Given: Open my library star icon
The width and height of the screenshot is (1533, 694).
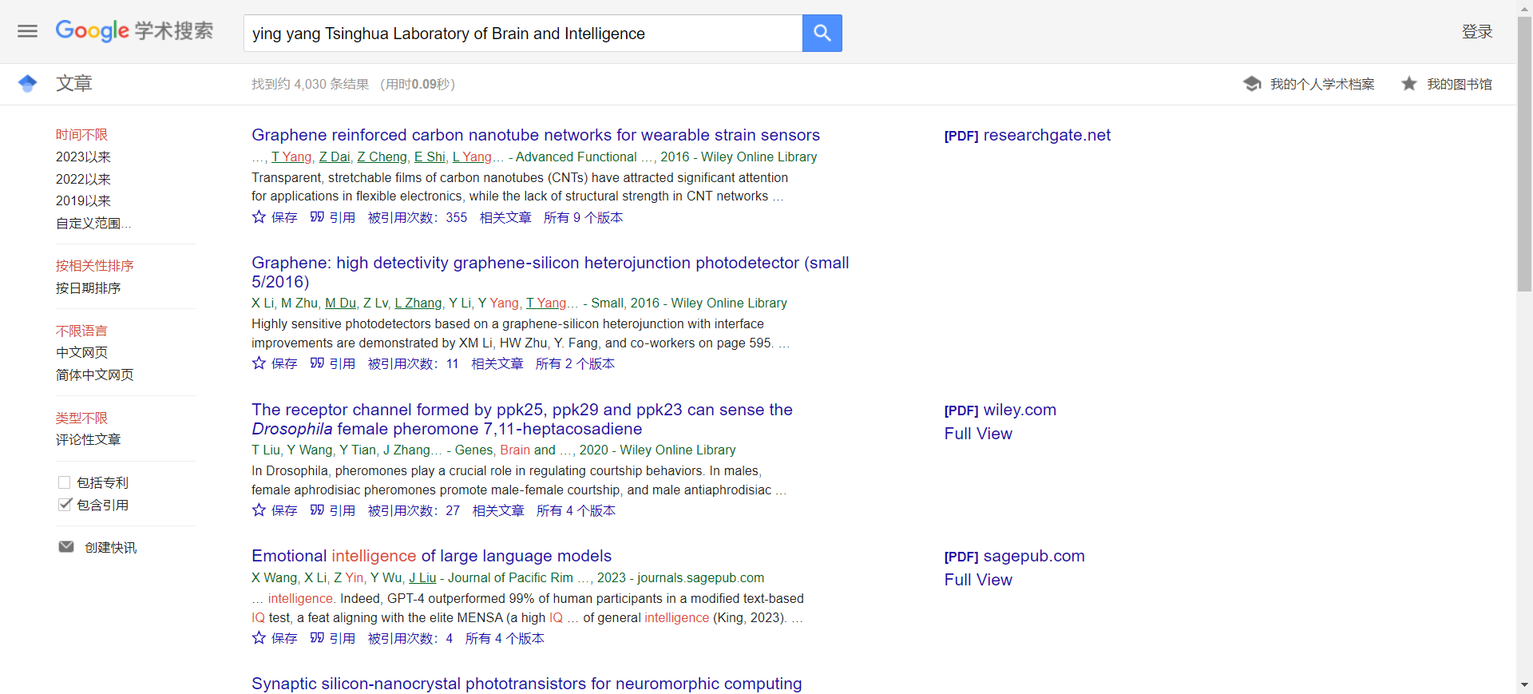Looking at the screenshot, I should tap(1409, 84).
